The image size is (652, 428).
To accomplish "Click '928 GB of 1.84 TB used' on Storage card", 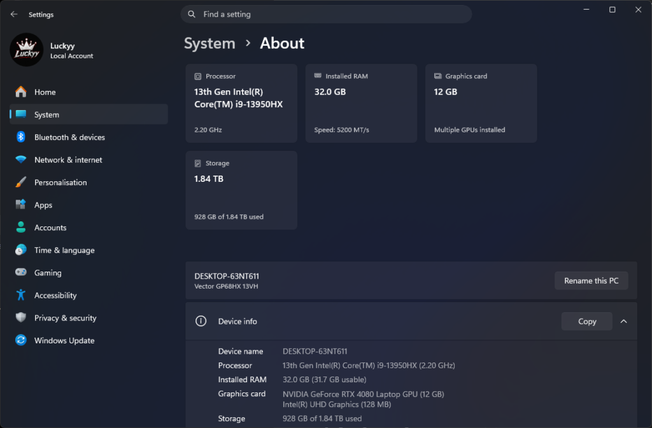I will (x=229, y=217).
